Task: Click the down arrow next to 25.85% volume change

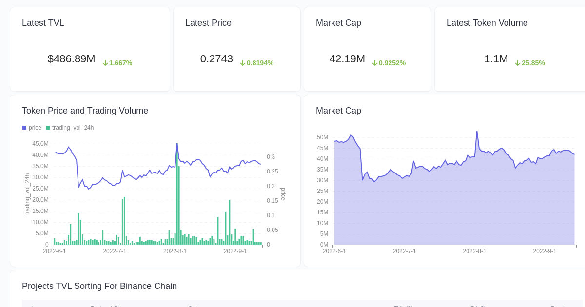Action: tap(517, 63)
